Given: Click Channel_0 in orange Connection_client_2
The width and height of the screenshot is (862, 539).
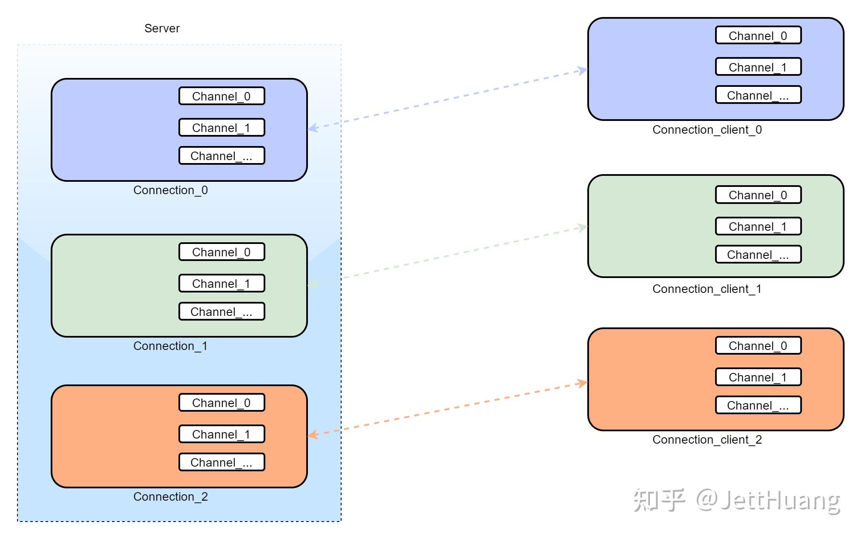Looking at the screenshot, I should click(x=758, y=346).
